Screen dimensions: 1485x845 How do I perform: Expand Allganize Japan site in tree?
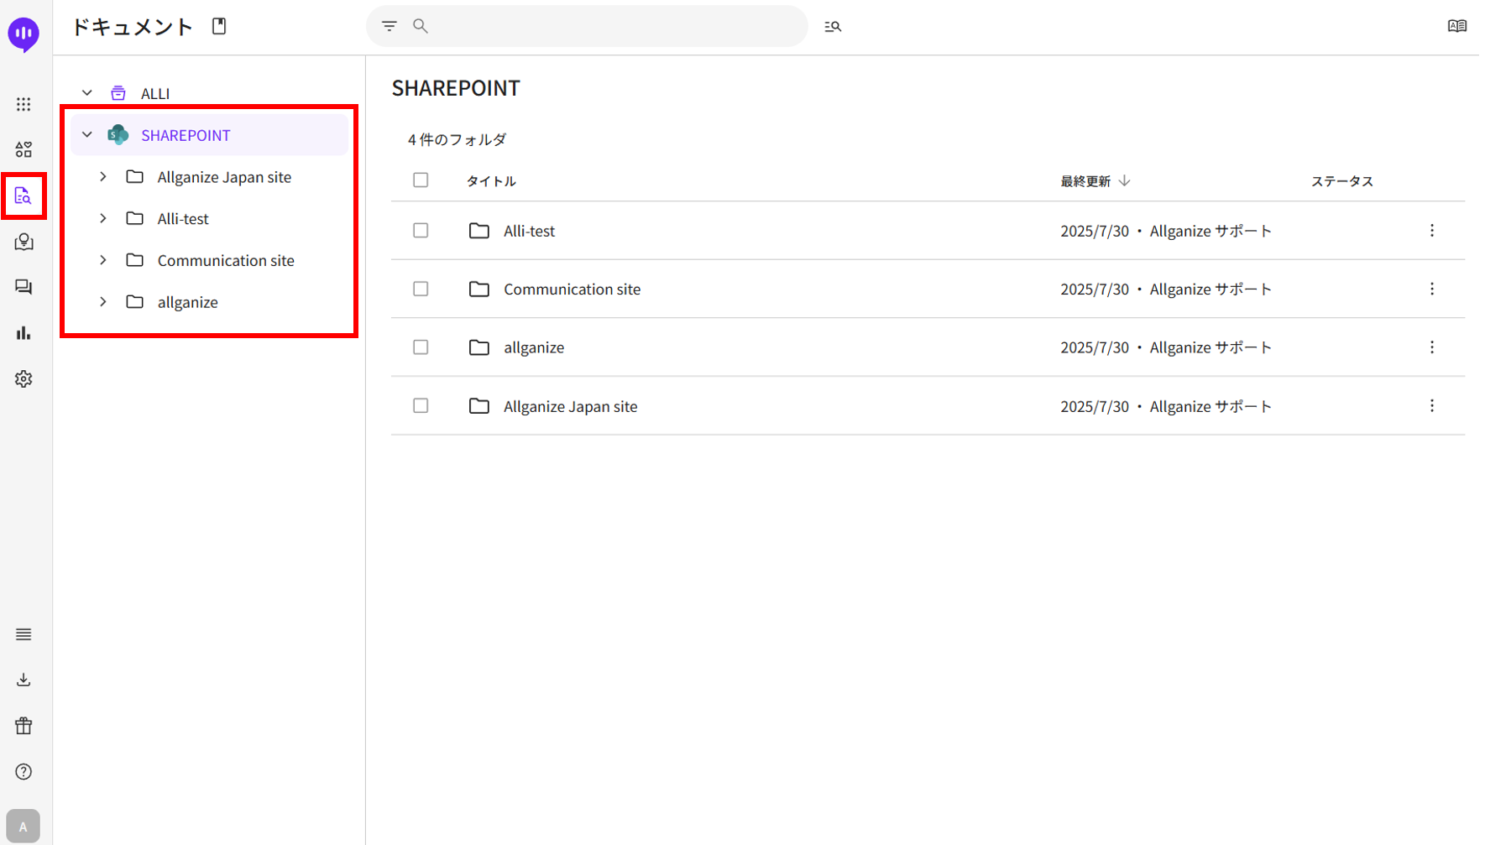tap(103, 177)
